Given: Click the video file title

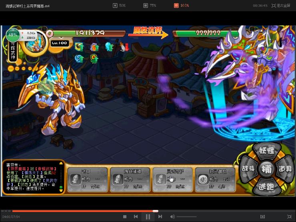Looking at the screenshot, I should 27,6.
